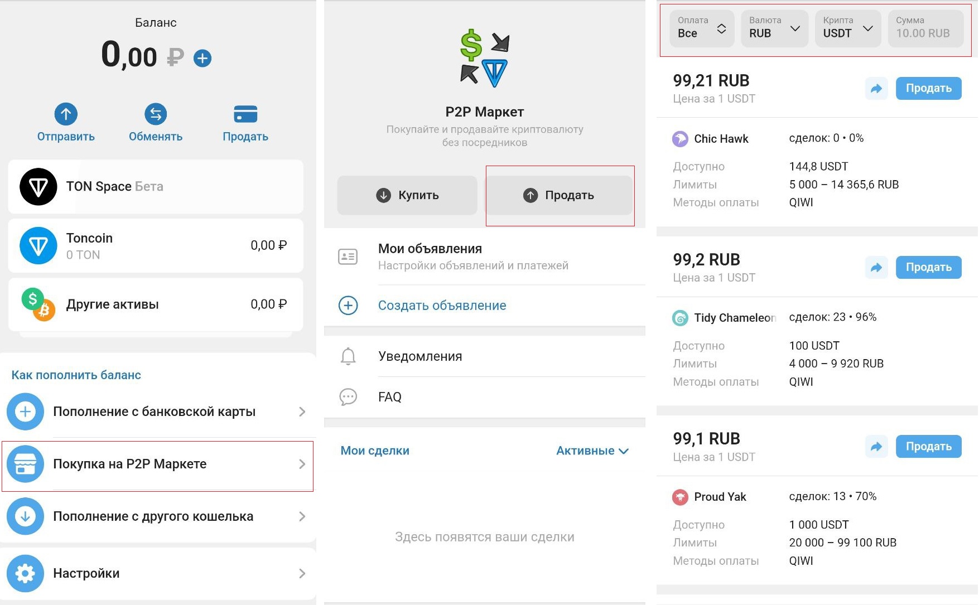
Task: Open Мои сделки heading
Action: coord(375,451)
